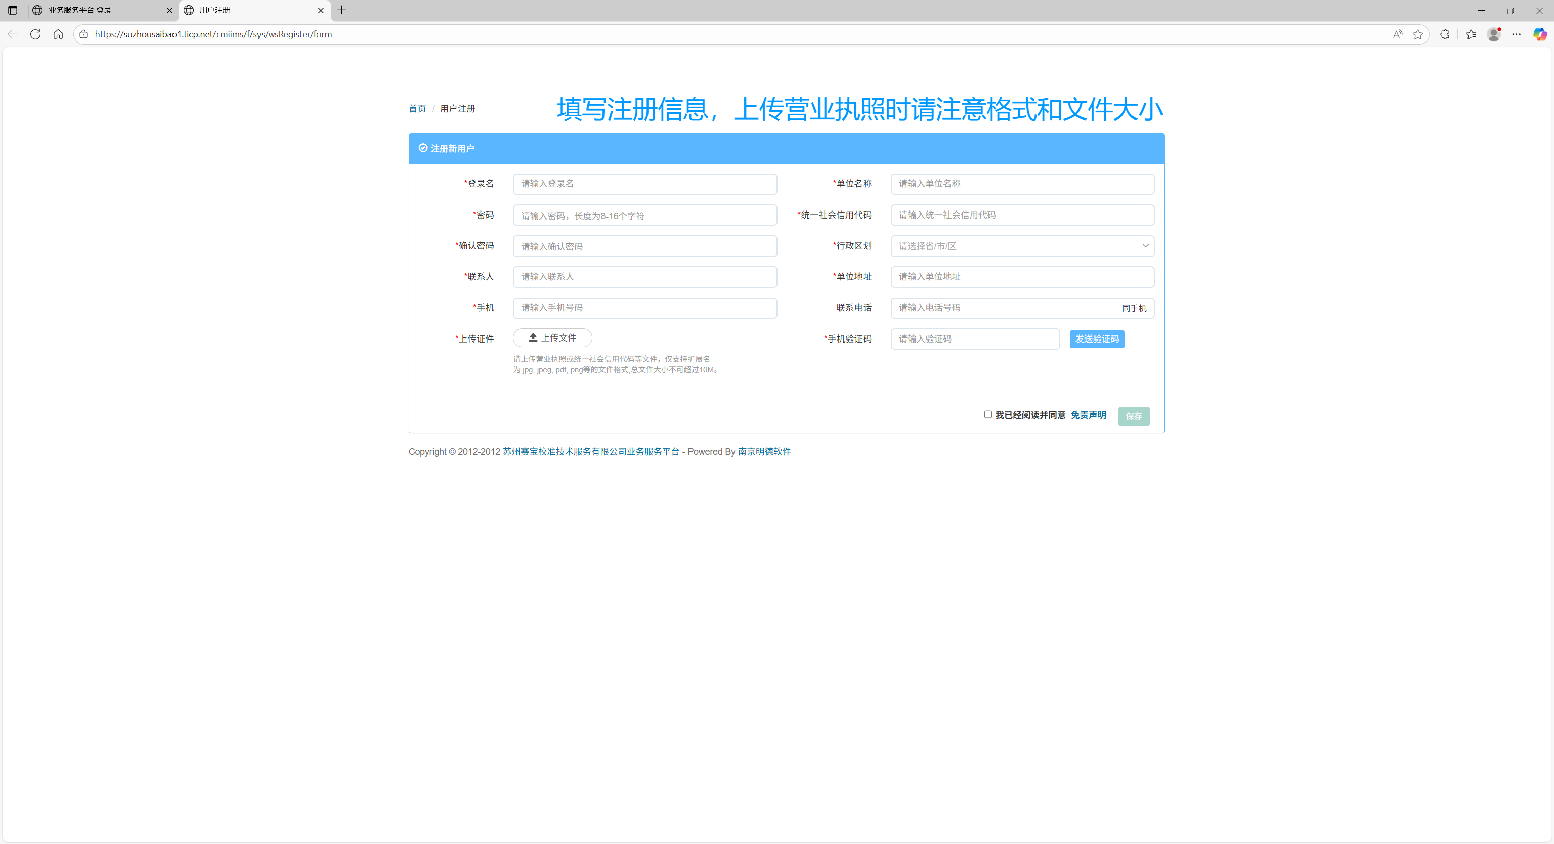This screenshot has width=1554, height=844.
Task: Check the 我已经阅读并同意 checkbox
Action: [988, 414]
